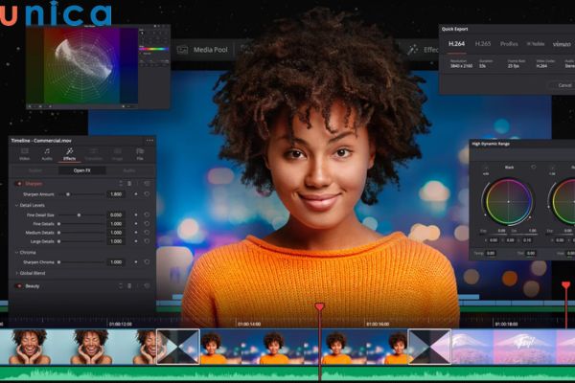Select the Effects wand tab icon
This screenshot has height=383, width=575.
coord(69,151)
